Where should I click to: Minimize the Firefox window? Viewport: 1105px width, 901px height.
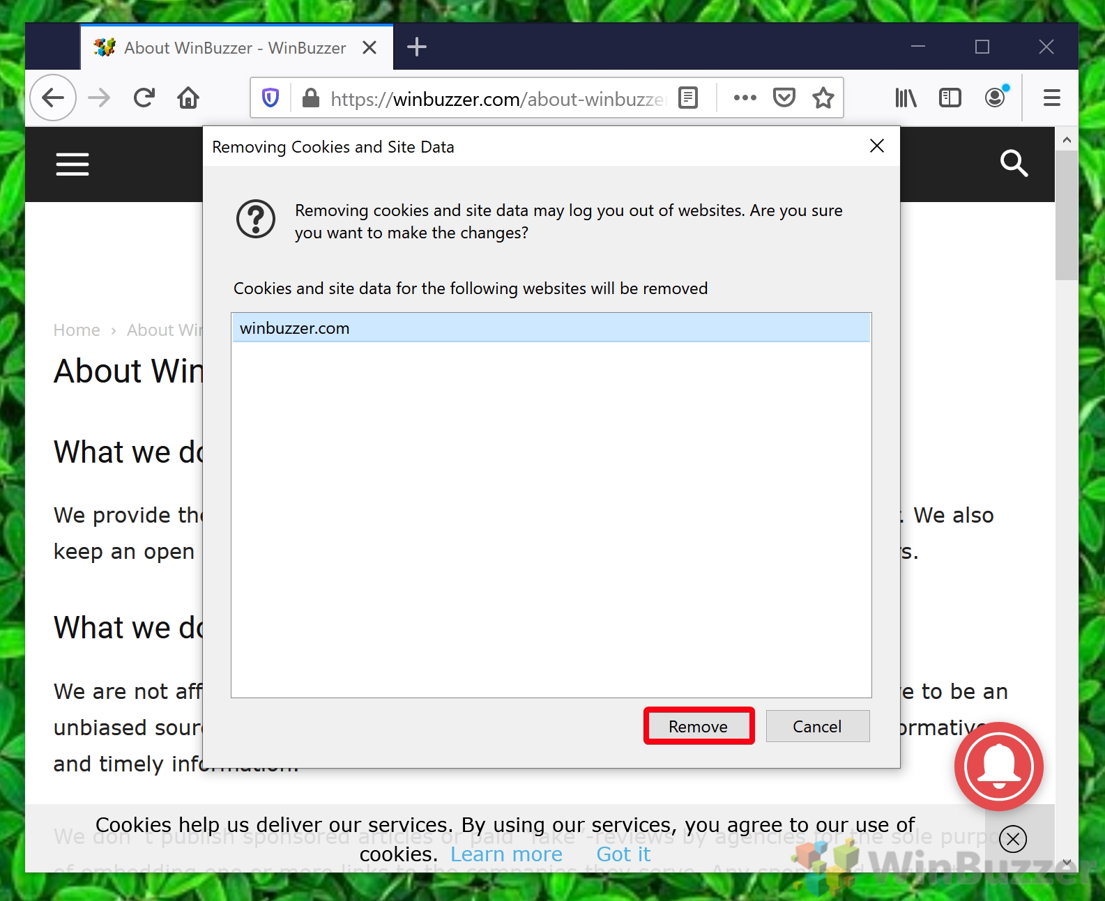tap(918, 47)
